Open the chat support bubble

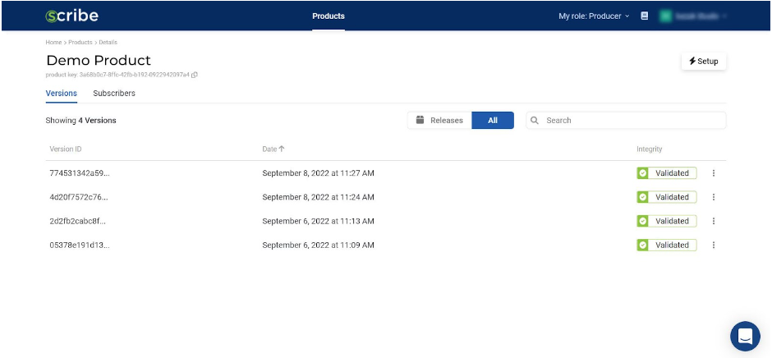tap(745, 336)
